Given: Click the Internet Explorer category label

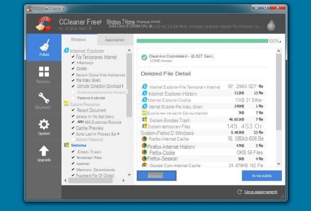Looking at the screenshot, I should (87, 51).
